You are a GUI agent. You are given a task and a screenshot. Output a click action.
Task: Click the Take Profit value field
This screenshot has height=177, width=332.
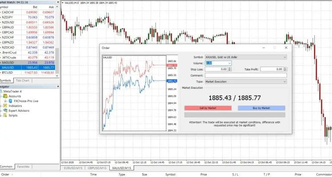pyautogui.click(x=272, y=69)
